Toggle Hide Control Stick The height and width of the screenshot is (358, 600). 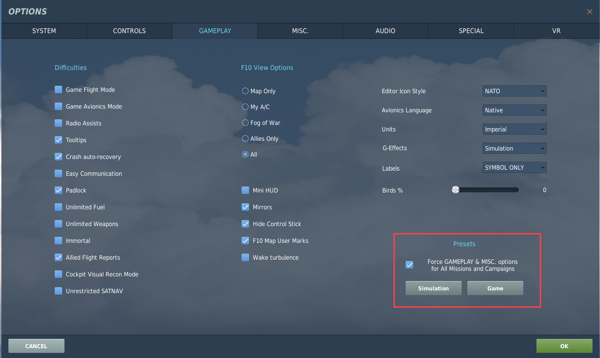(245, 224)
